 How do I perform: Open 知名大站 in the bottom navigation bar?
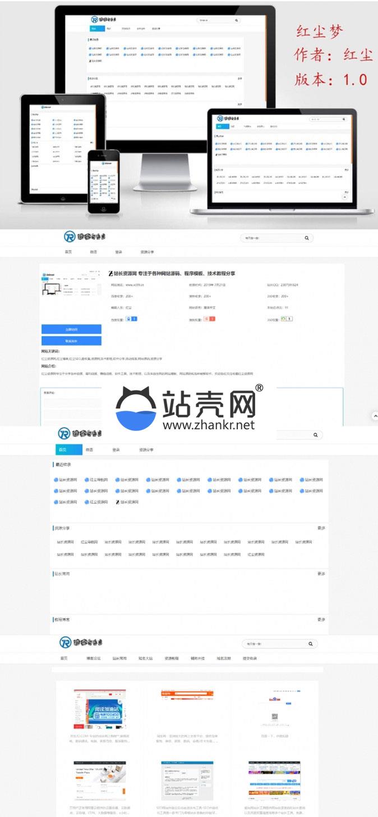[146, 658]
